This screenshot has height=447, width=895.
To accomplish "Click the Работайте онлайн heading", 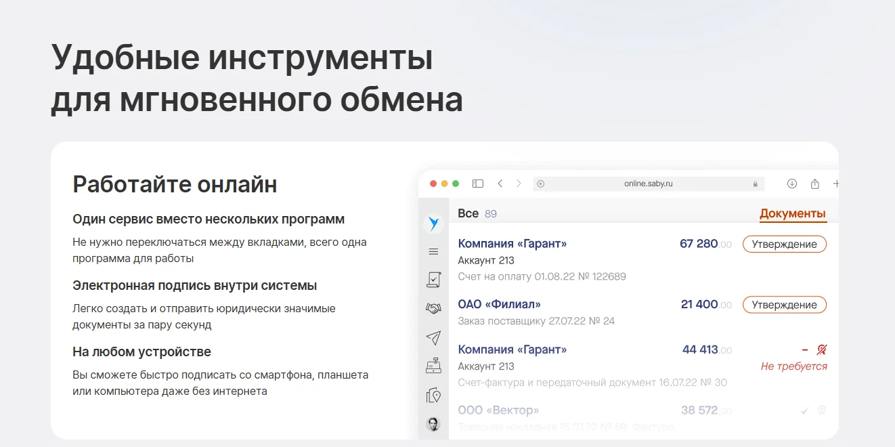I will tap(175, 184).
